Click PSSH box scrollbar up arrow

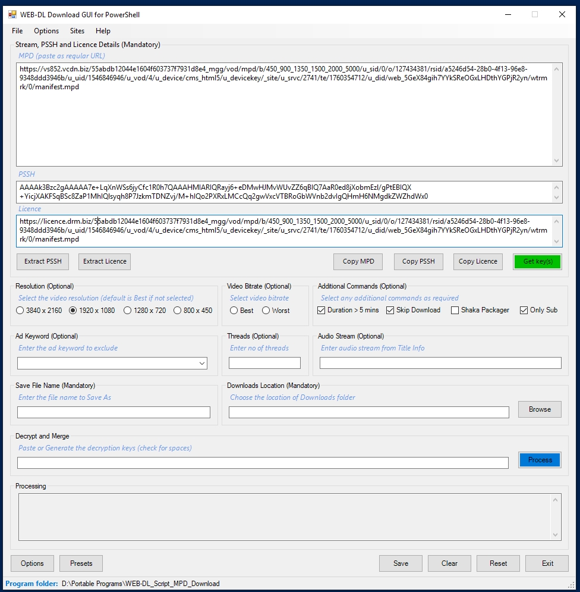pyautogui.click(x=557, y=187)
